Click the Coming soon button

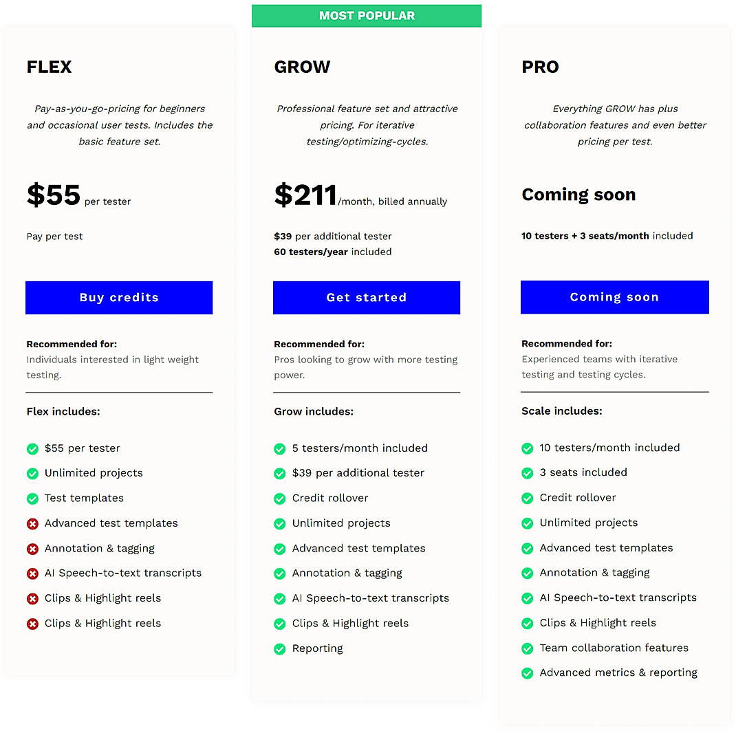tap(614, 297)
